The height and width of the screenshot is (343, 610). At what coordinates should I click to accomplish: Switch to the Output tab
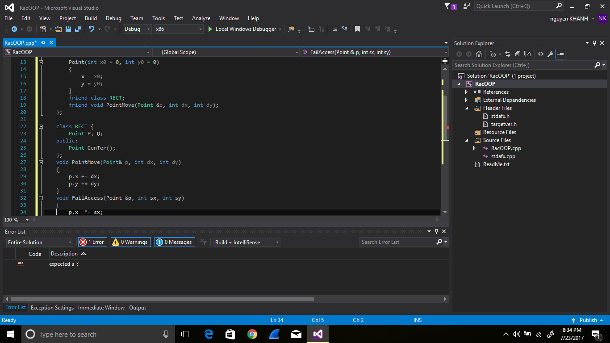point(138,308)
